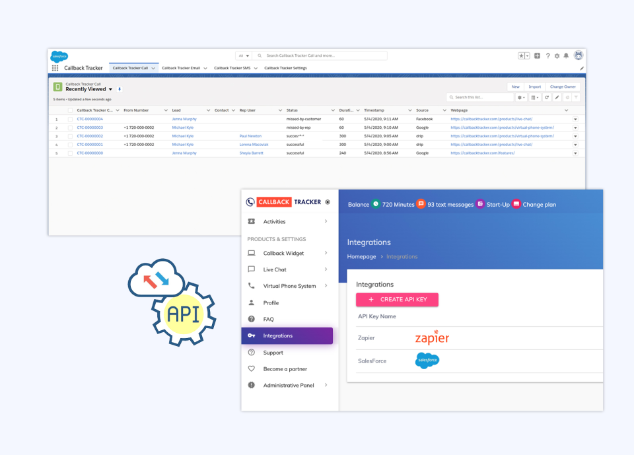This screenshot has height=455, width=634.
Task: Click the inline edit pencil icon
Action: pos(557,97)
